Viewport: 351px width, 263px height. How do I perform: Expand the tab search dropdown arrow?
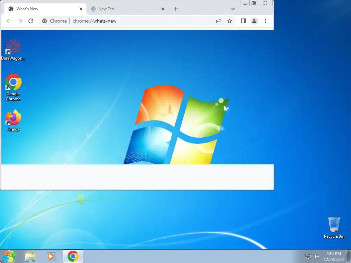[233, 9]
